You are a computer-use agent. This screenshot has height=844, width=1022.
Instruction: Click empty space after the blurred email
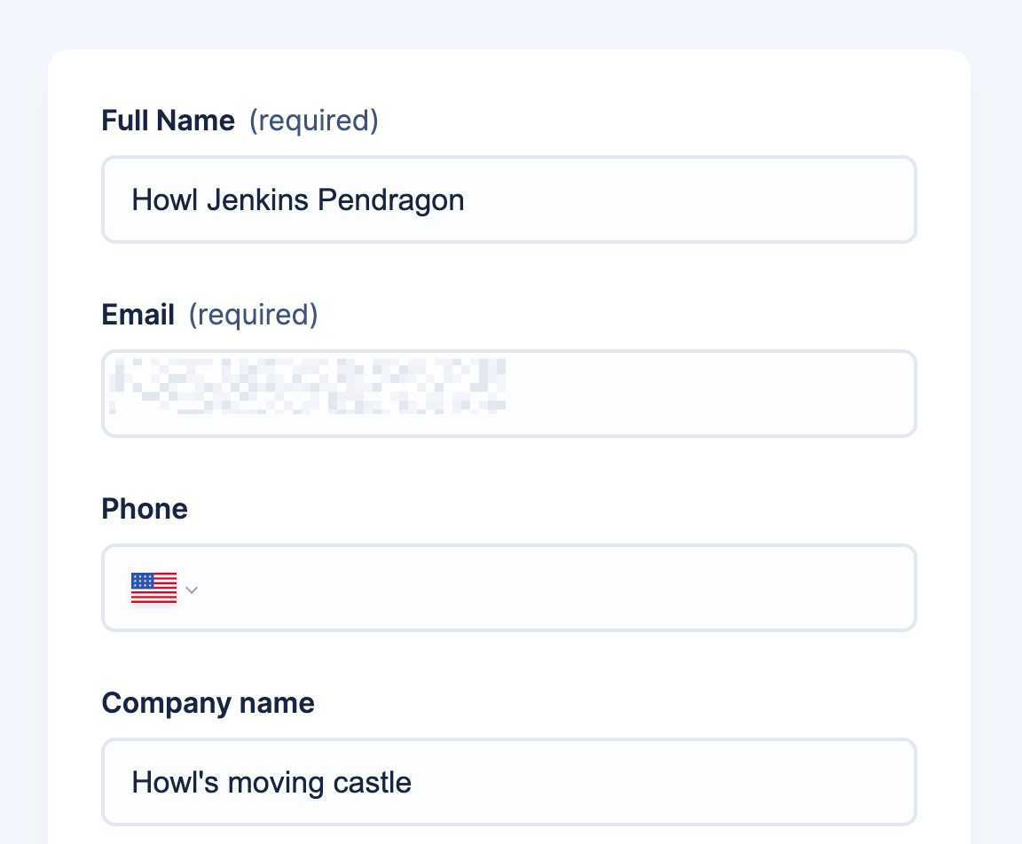point(710,394)
